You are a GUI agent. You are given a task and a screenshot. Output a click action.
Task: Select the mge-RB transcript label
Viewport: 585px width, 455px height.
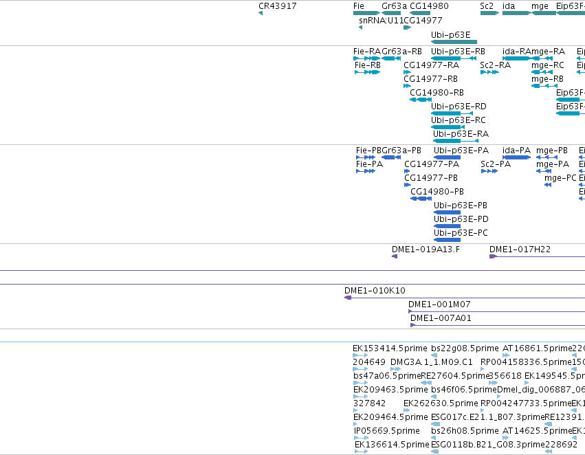pos(547,79)
